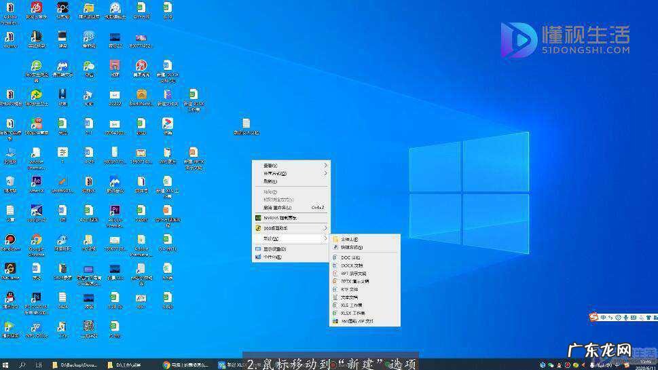Open the Bandicam desktop shortcut
Viewport: 658px width, 370px height.
(x=10, y=240)
